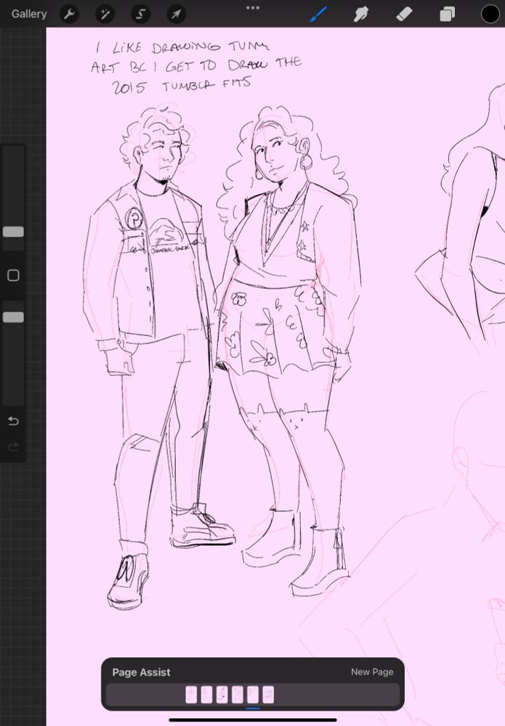505x726 pixels.
Task: Open the sixth page thumbnail in Page Assist
Action: pos(268,695)
